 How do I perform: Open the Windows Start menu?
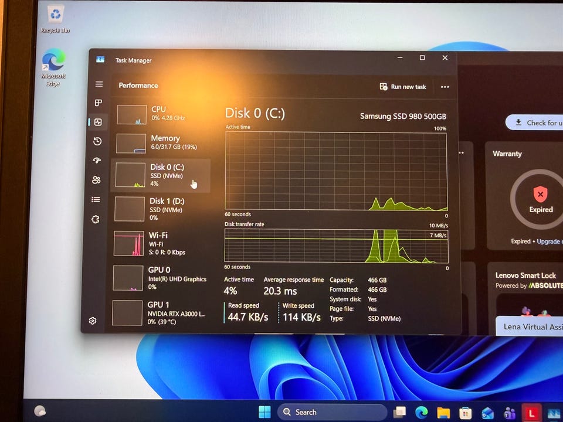(264, 411)
